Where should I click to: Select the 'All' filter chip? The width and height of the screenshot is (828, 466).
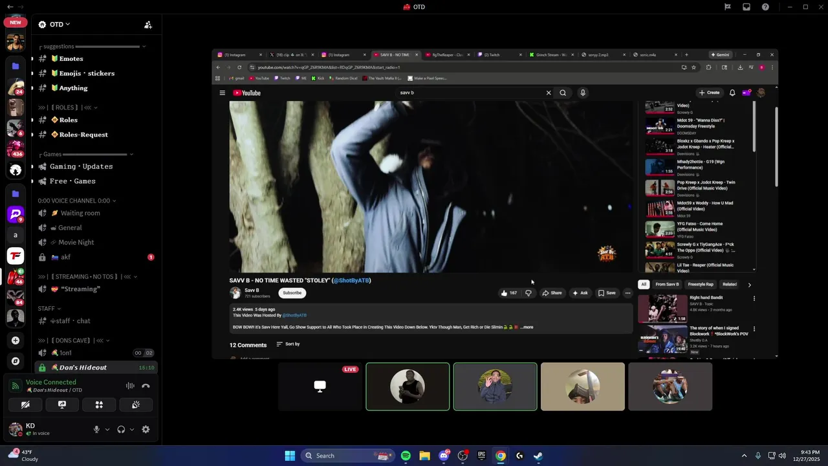[644, 284]
